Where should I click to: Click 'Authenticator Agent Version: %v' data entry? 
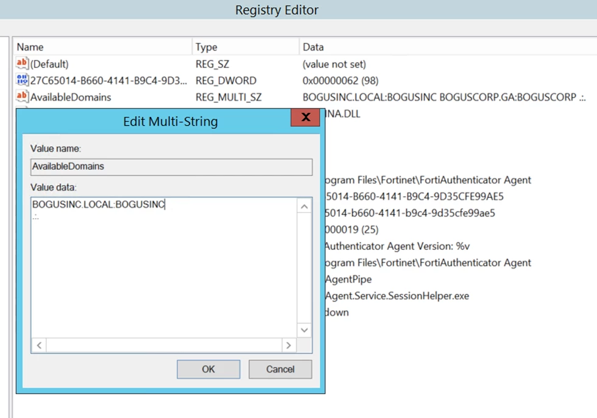(x=398, y=246)
